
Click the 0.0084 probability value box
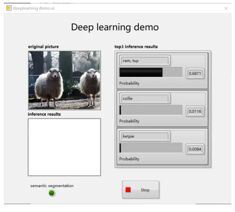195,149
